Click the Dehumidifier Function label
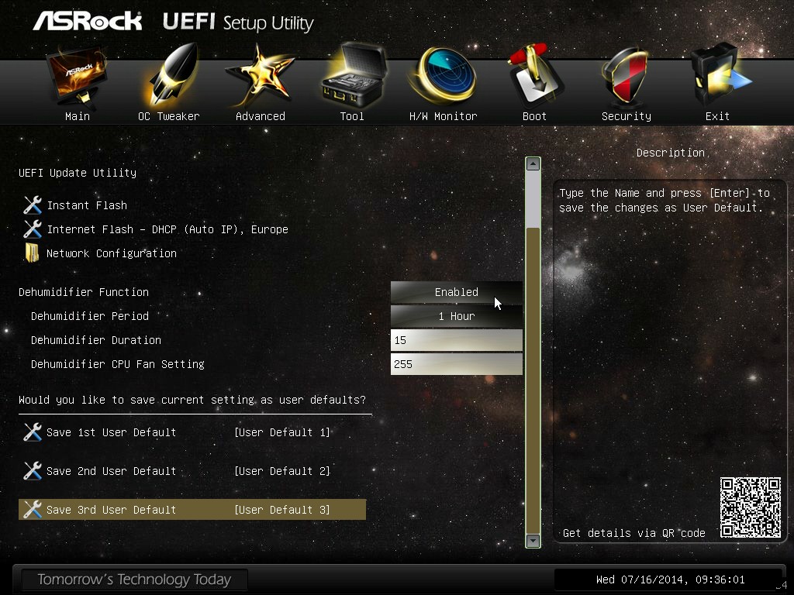The height and width of the screenshot is (595, 794). 84,292
